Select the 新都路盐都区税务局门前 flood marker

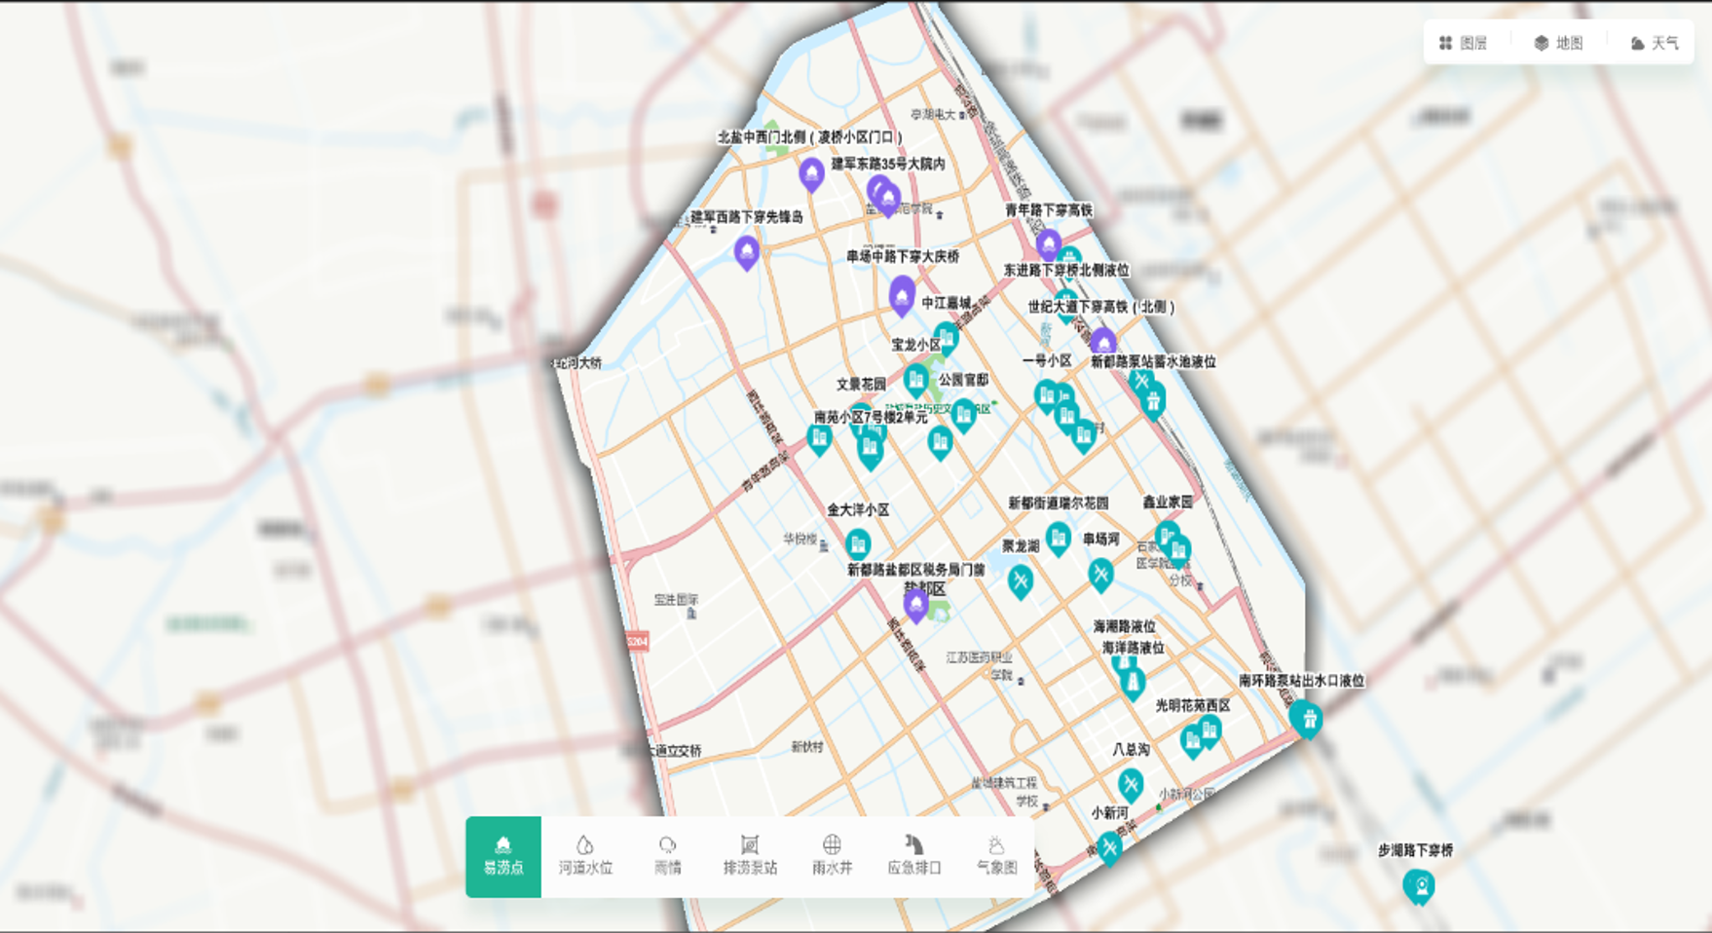[915, 604]
